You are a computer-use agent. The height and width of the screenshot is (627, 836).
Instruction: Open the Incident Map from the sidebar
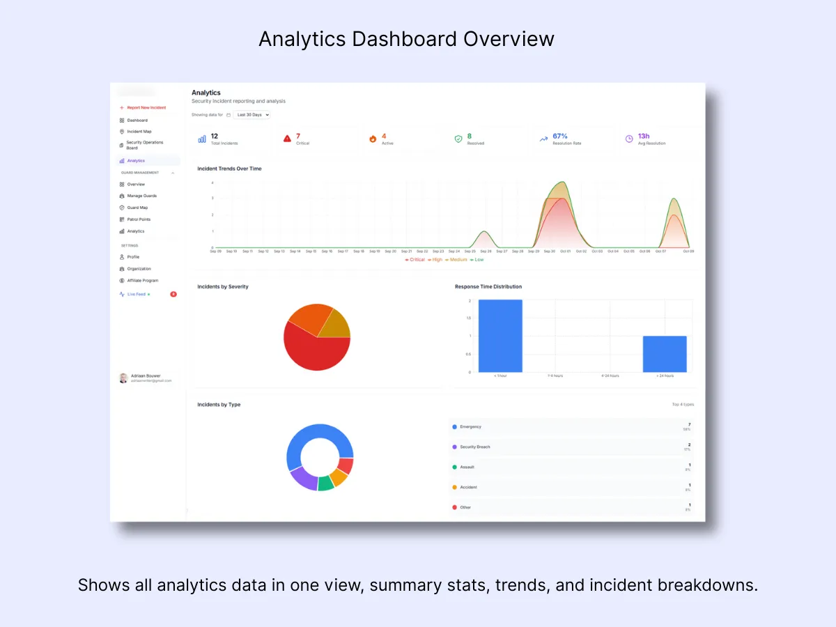122,131
